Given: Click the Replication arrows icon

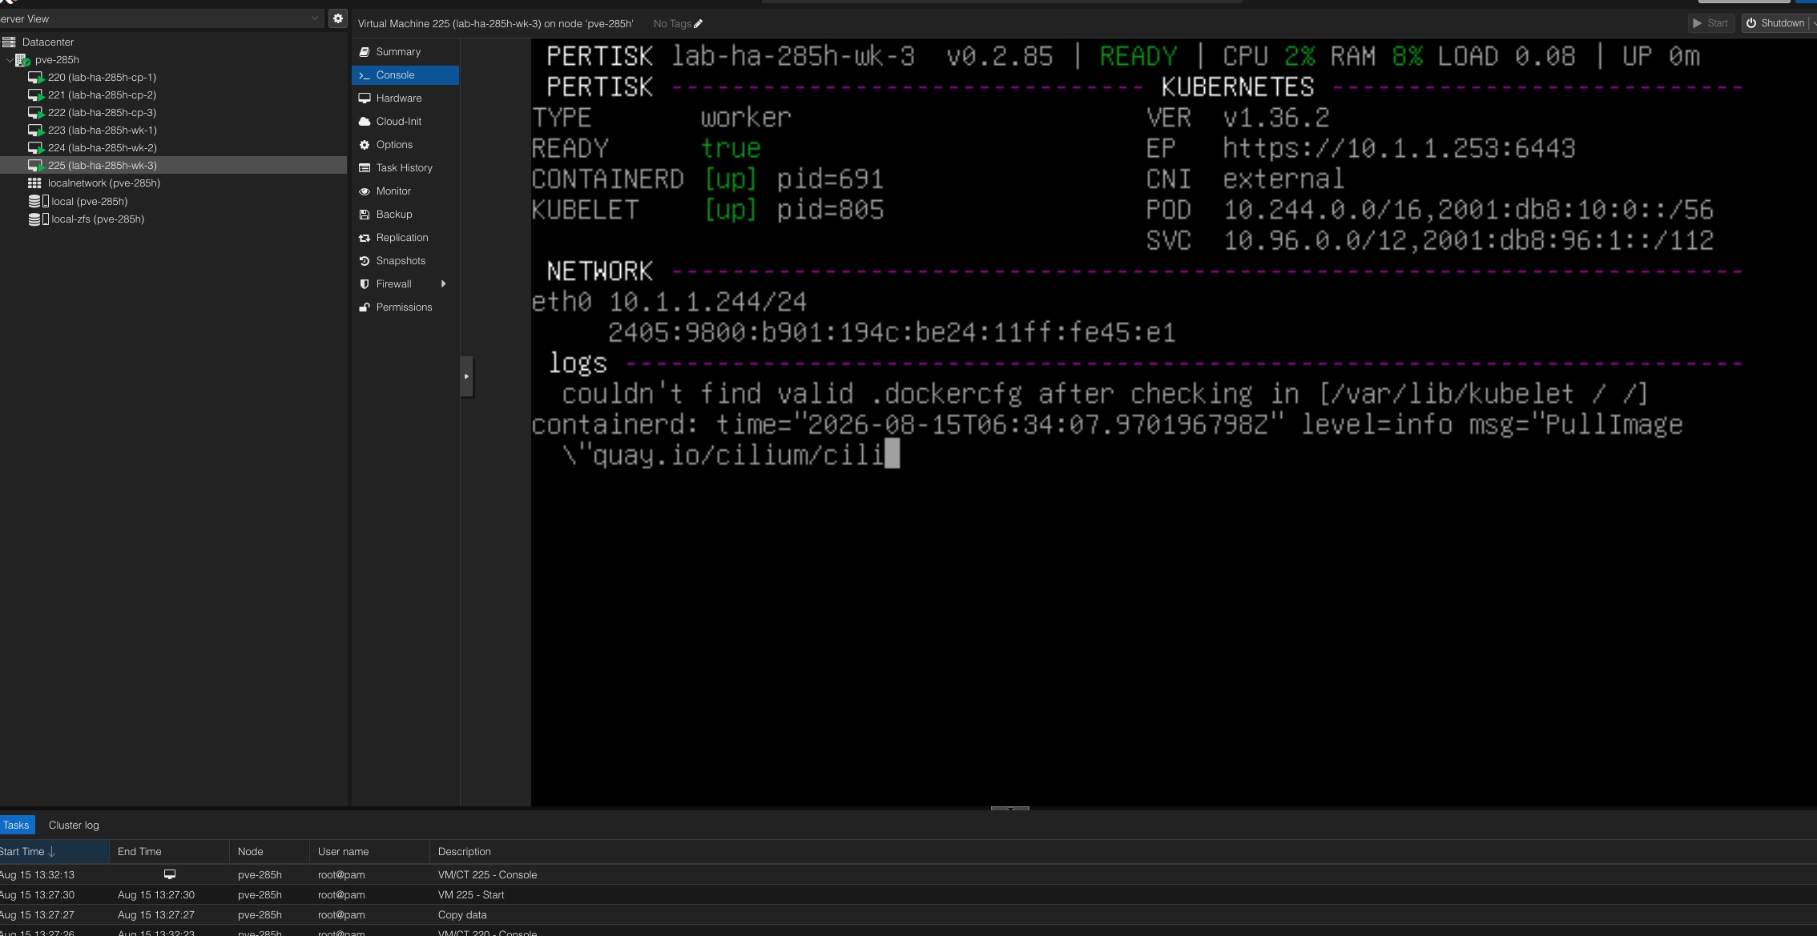Looking at the screenshot, I should click(365, 237).
